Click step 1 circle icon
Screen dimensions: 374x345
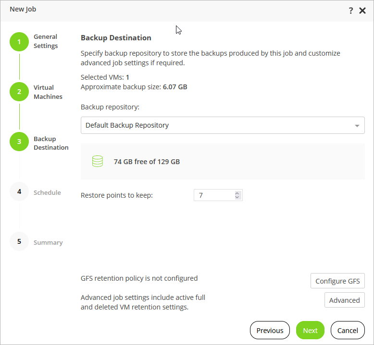19,42
